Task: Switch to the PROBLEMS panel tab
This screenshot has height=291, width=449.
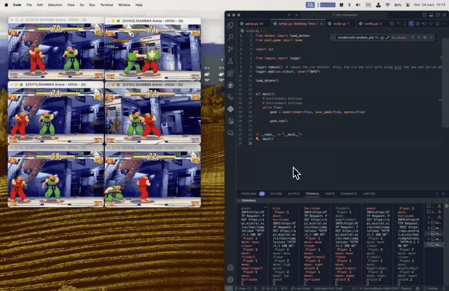Action: [249, 194]
